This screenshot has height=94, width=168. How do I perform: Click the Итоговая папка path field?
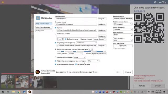pos(76,24)
